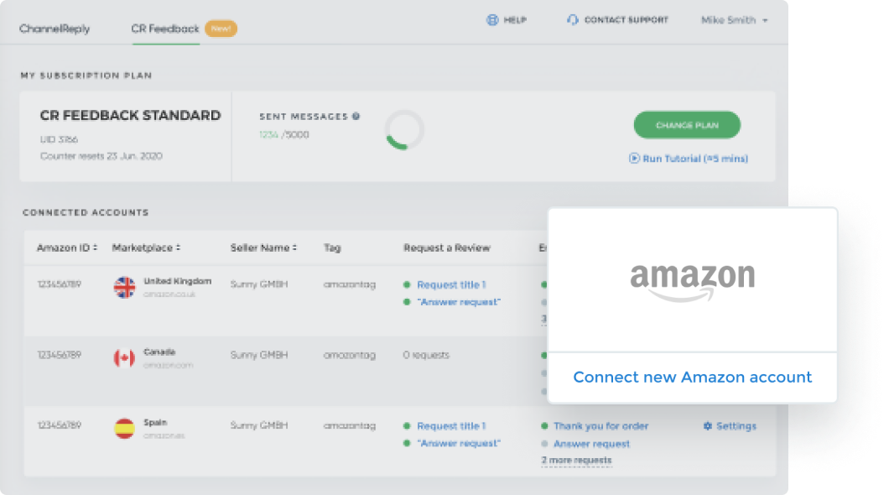Click the Help globe icon
Image resolution: width=889 pixels, height=495 pixels.
492,20
